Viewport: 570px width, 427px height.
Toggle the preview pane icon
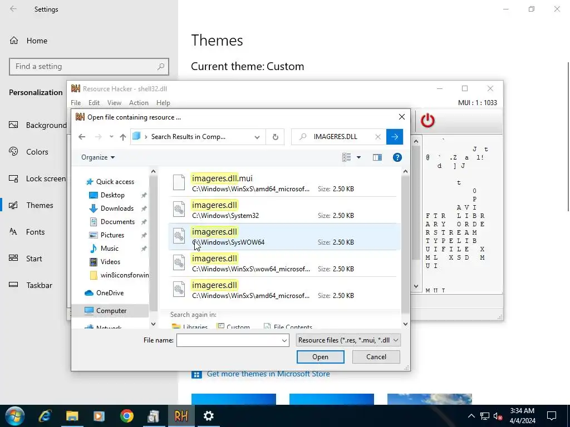377,157
